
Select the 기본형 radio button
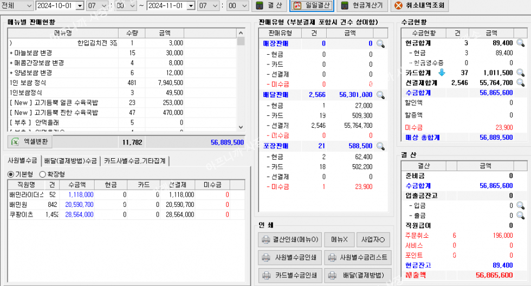pos(11,174)
